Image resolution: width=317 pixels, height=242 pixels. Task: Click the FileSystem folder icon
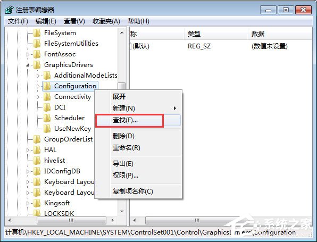tap(37, 33)
